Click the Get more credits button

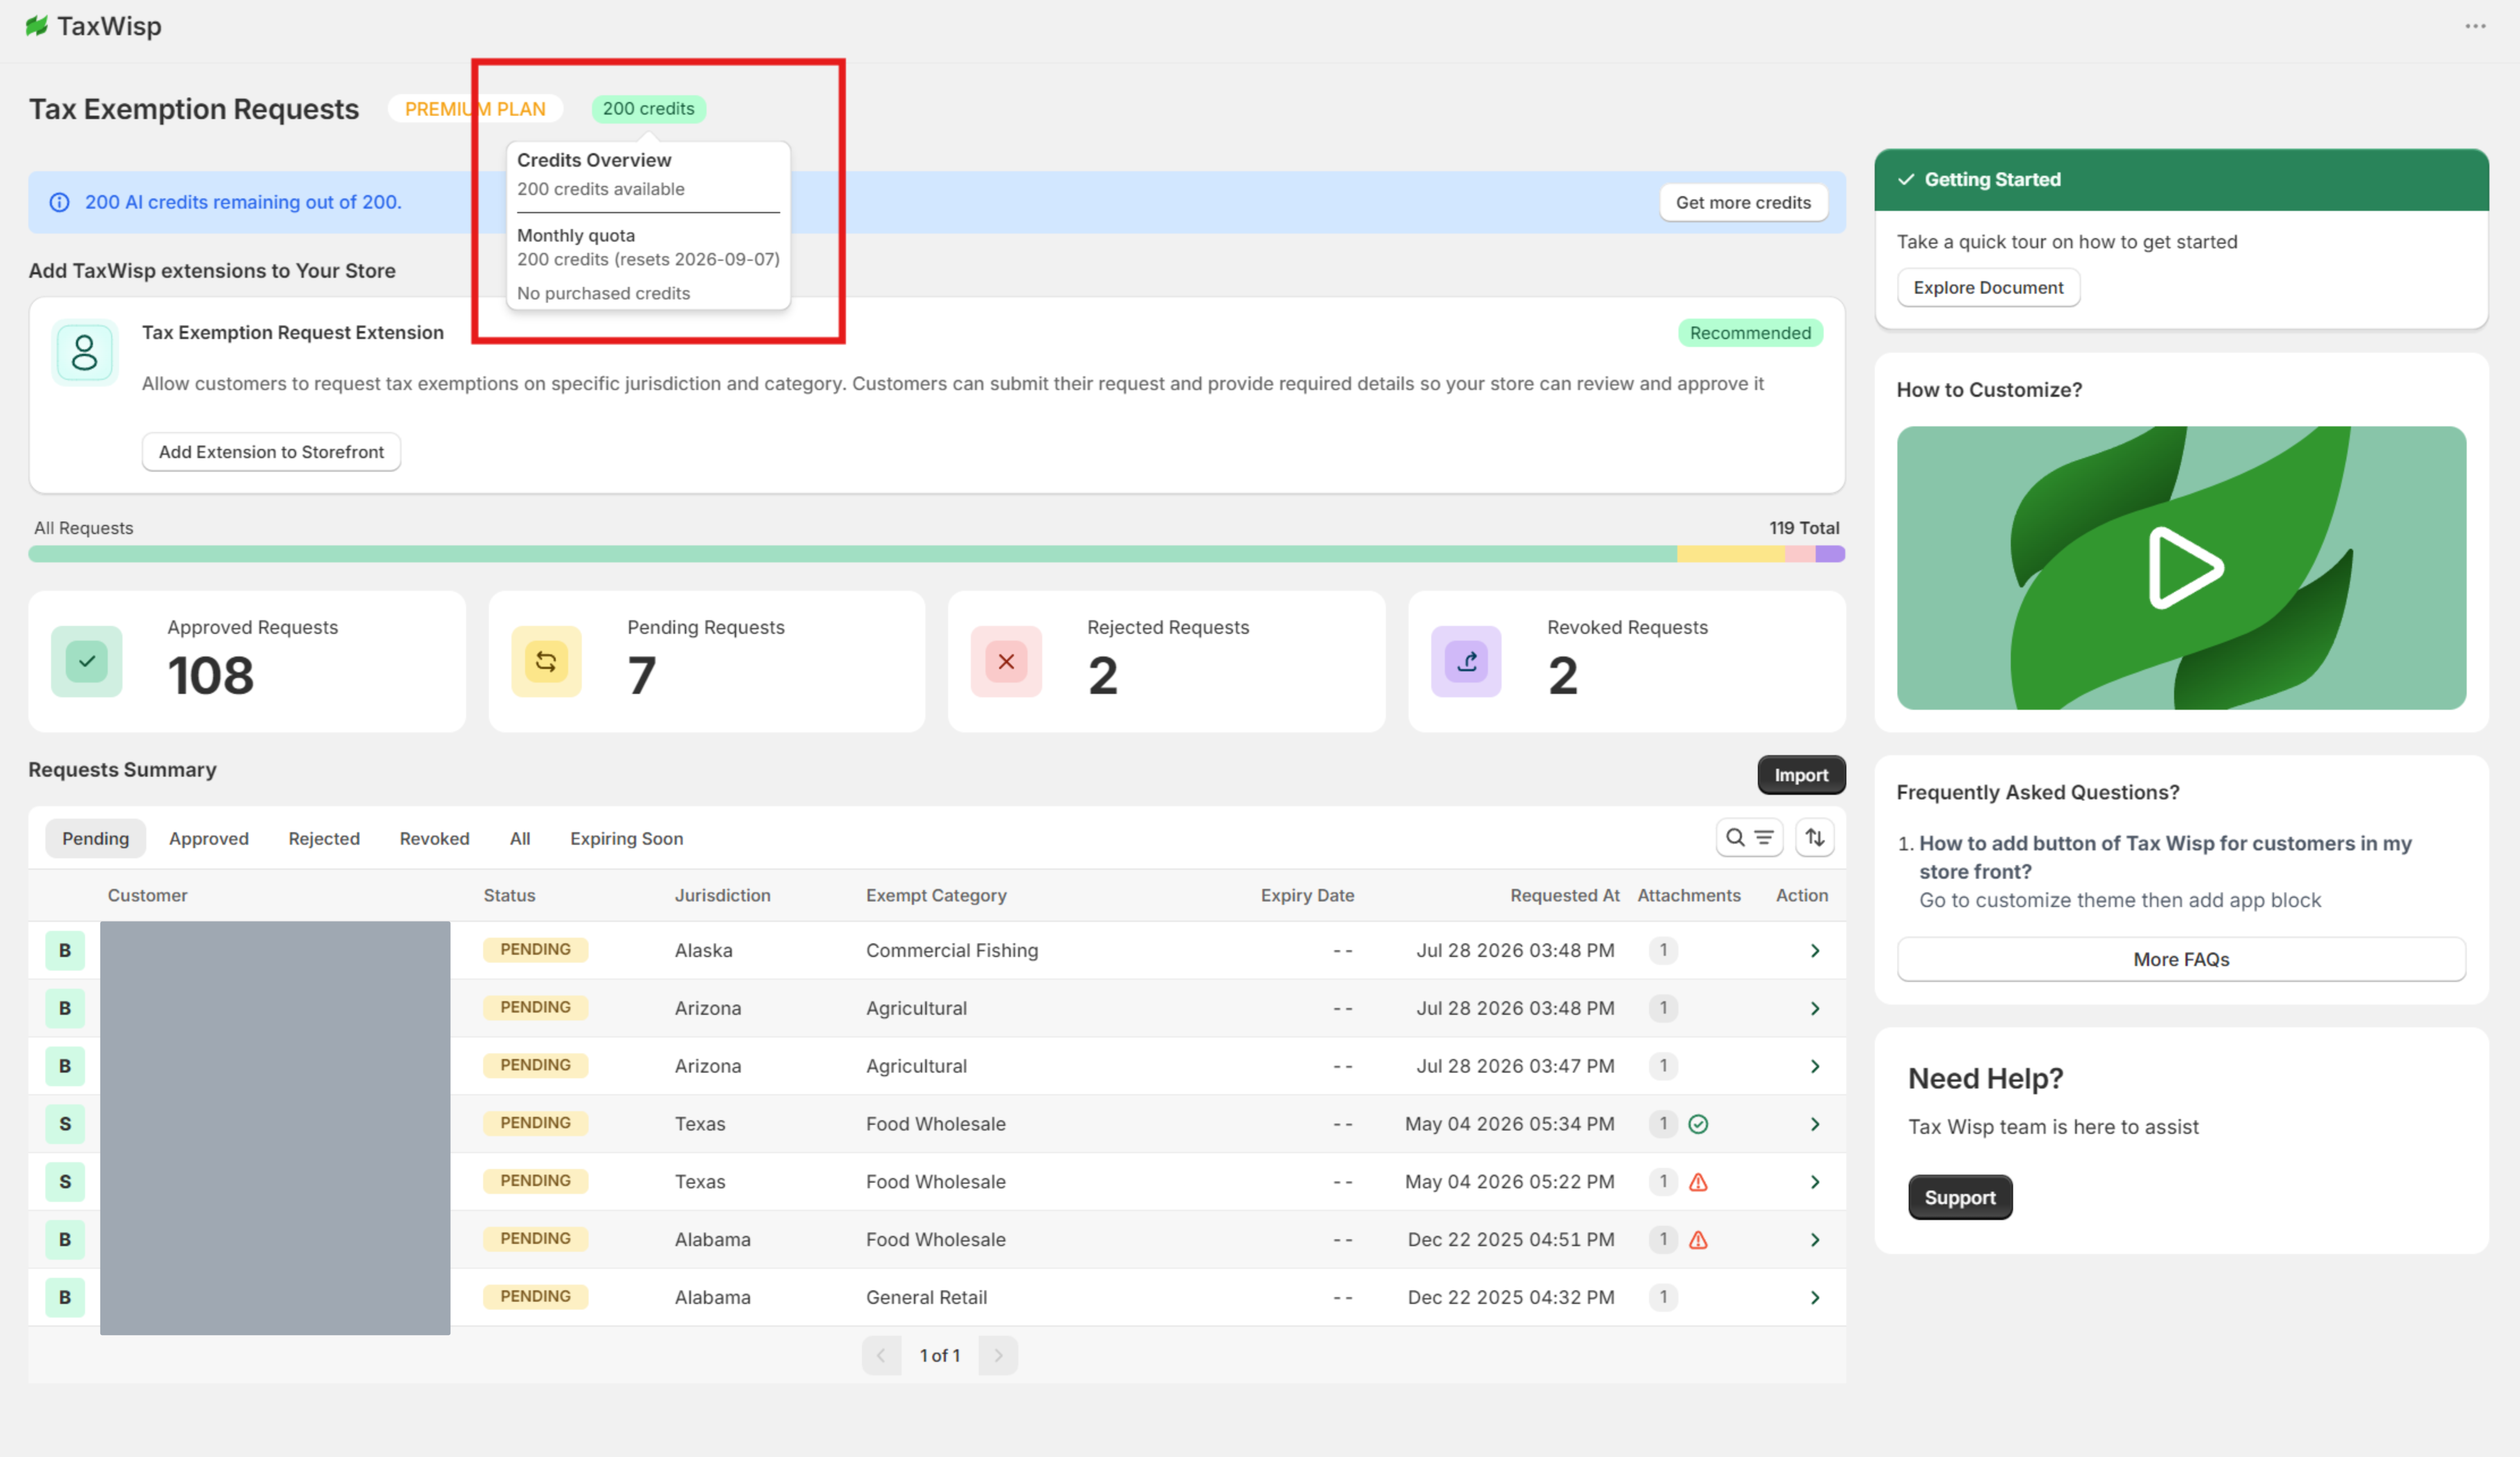[1743, 202]
